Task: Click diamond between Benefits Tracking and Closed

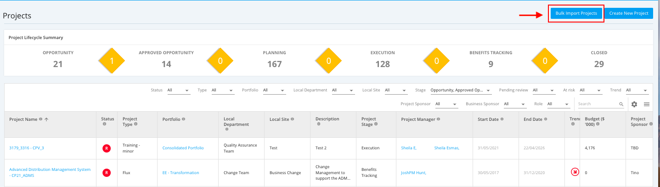Action: click(545, 61)
